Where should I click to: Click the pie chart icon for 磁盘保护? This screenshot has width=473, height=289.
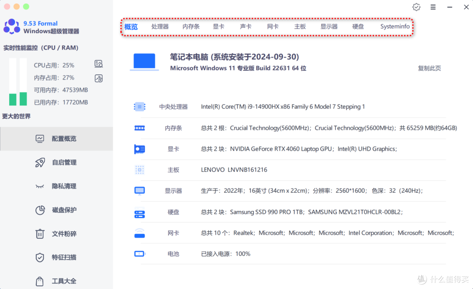(x=40, y=210)
